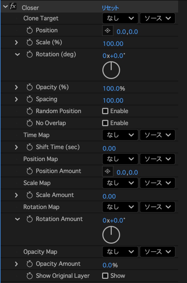Click the Position stopwatch icon
The image size is (187, 283).
click(x=30, y=30)
